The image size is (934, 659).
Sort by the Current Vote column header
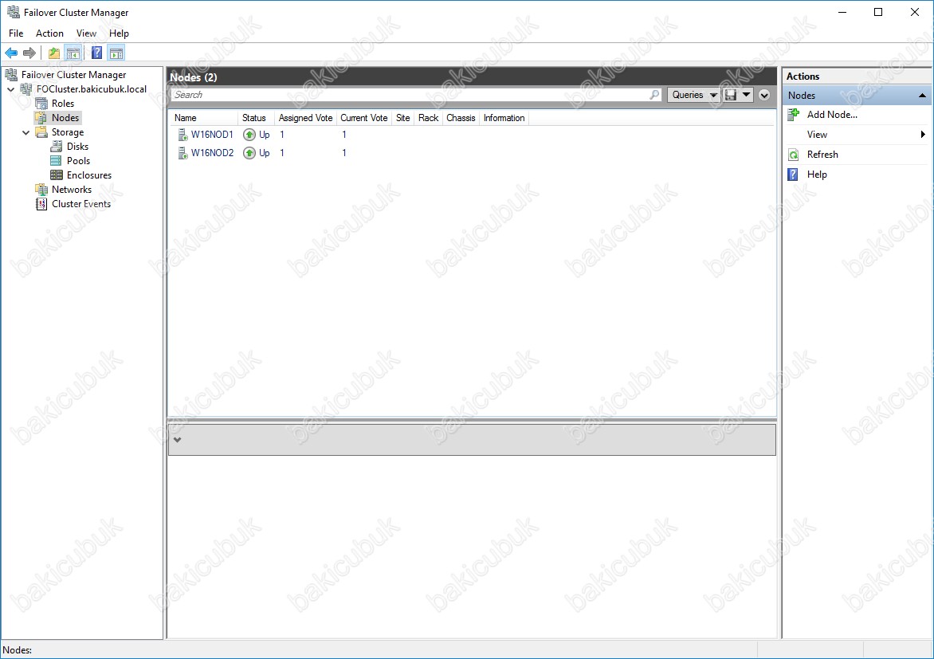point(364,118)
